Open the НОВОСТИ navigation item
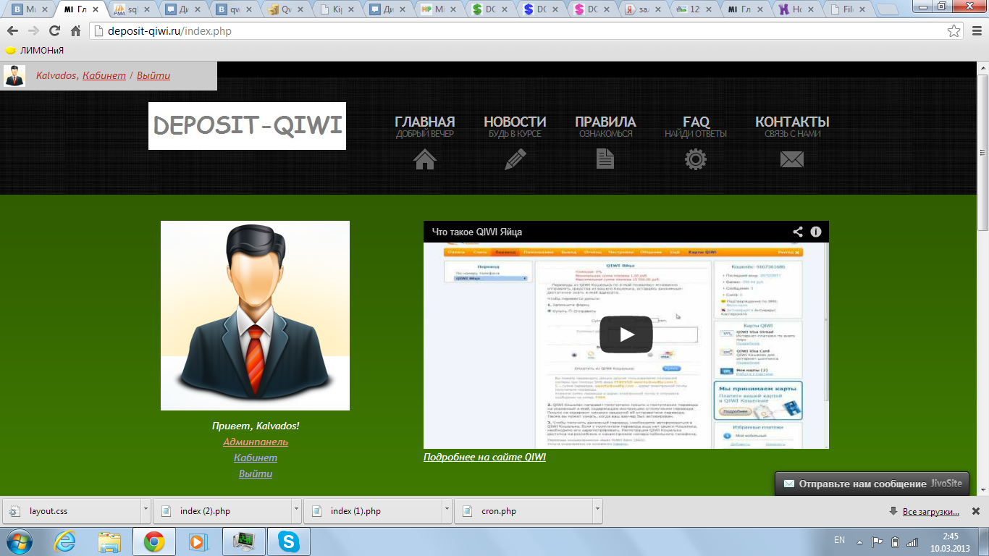The height and width of the screenshot is (556, 989). click(515, 125)
